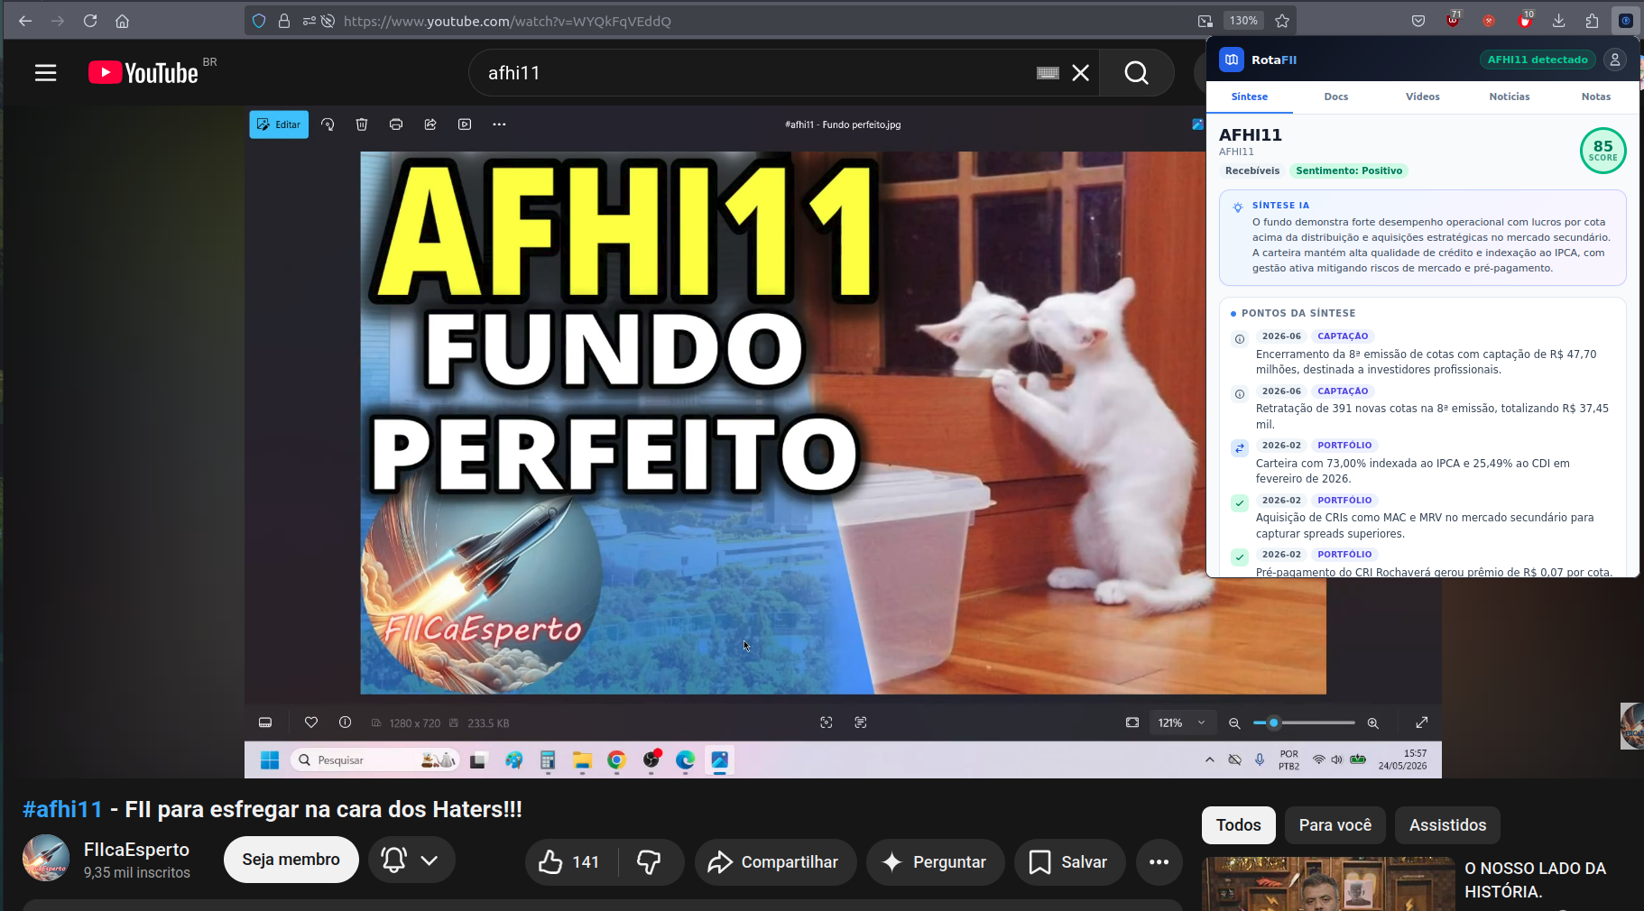This screenshot has height=911, width=1644.
Task: Toggle the RotaFII extension toolbar button
Action: click(x=1626, y=21)
